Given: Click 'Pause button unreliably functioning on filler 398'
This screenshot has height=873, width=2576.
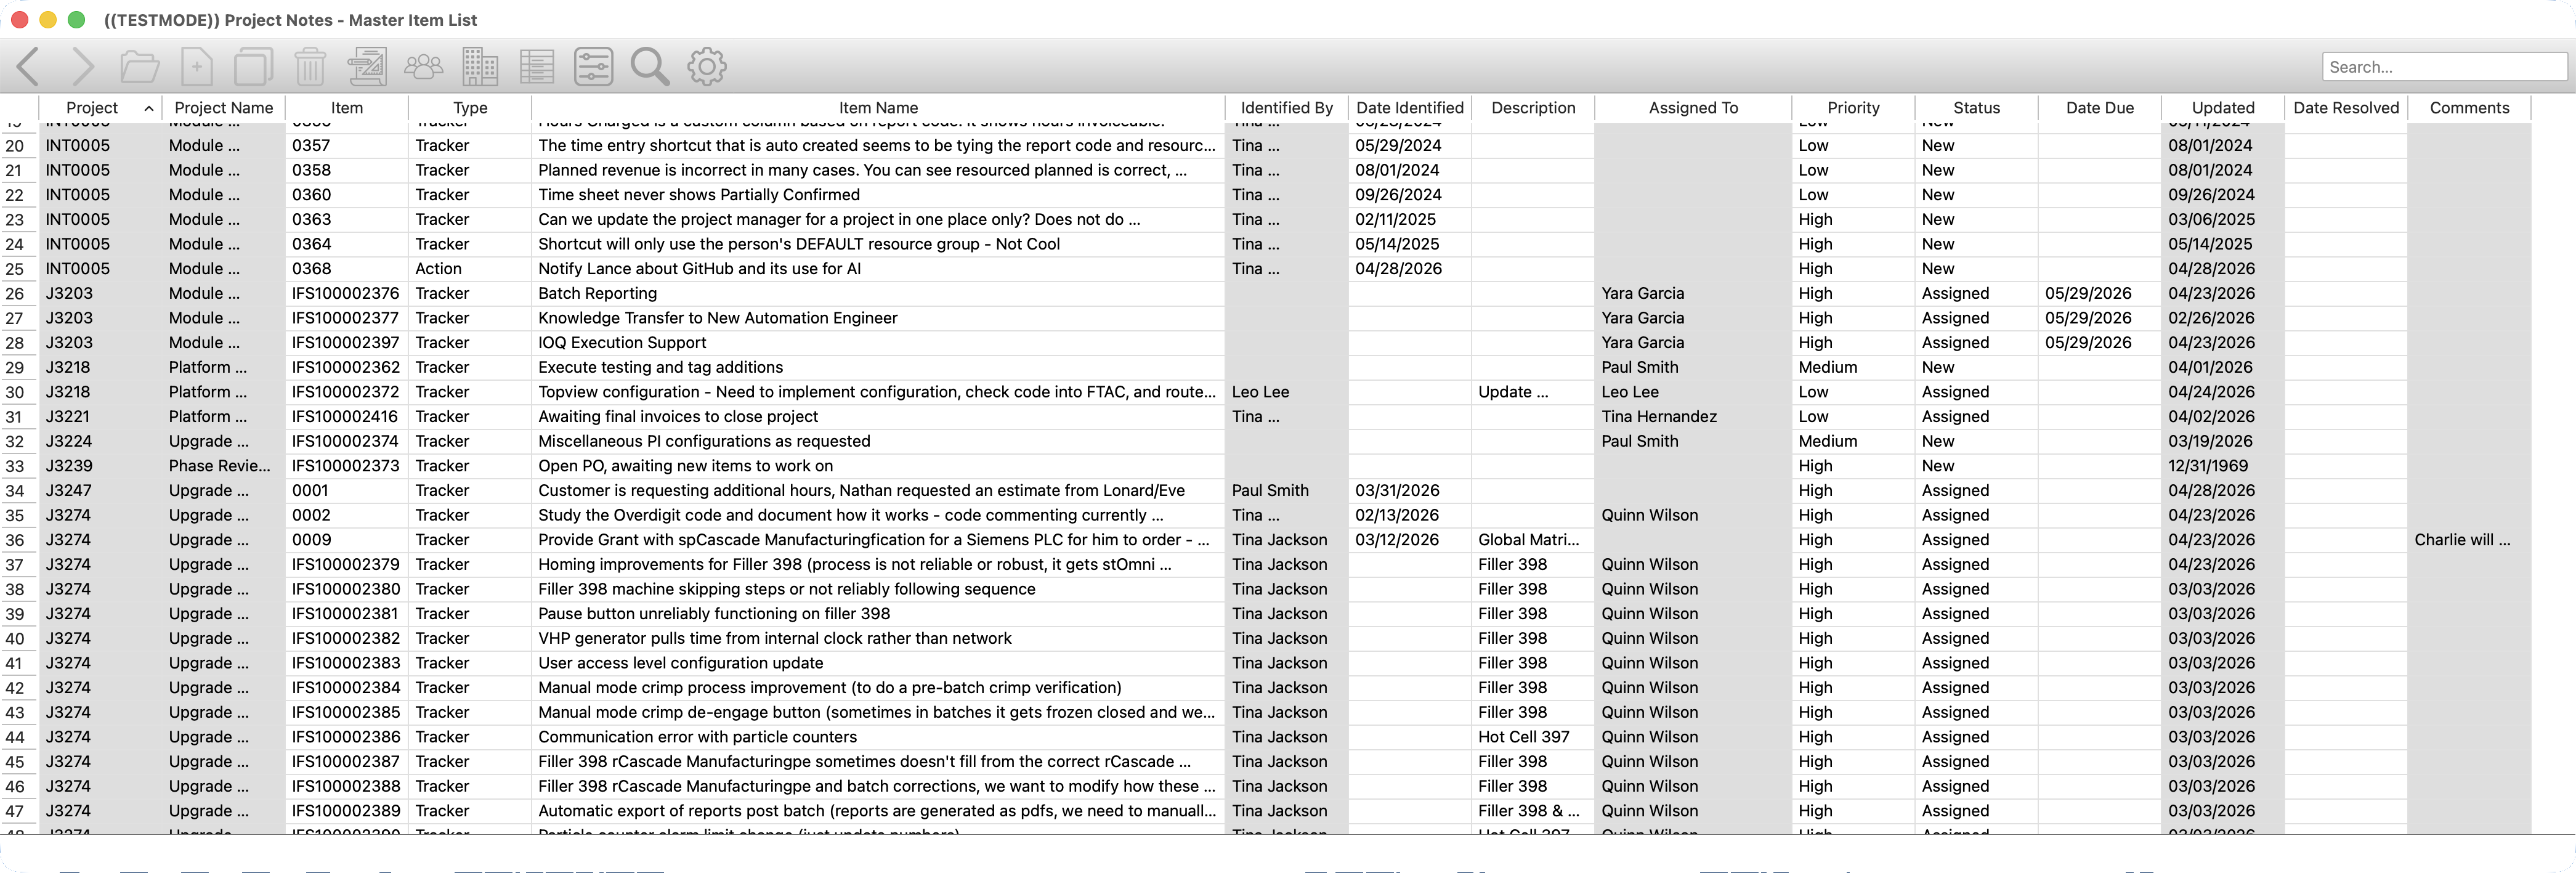Looking at the screenshot, I should pos(878,614).
